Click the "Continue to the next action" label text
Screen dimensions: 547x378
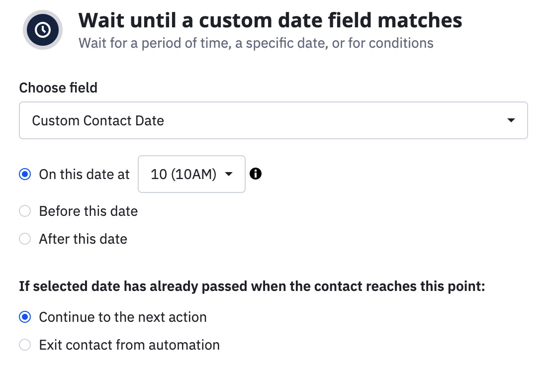(123, 317)
